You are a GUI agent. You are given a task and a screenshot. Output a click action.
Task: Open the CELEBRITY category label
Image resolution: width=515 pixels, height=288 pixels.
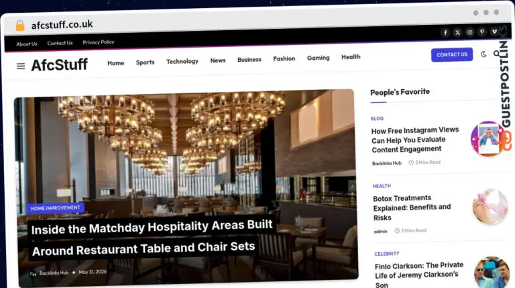click(386, 254)
